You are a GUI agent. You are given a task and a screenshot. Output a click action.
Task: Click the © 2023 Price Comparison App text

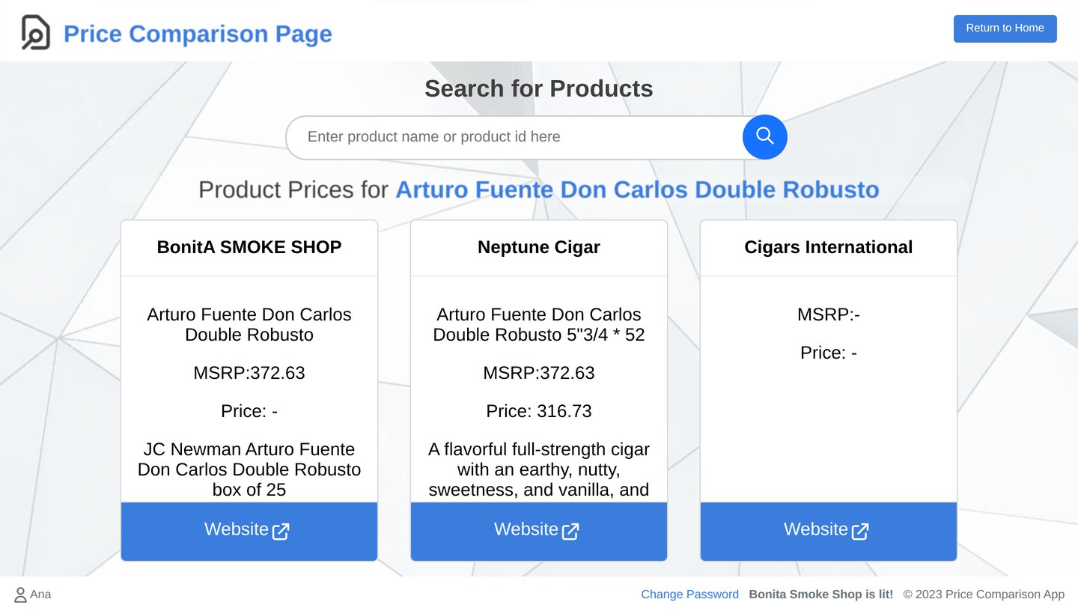(x=984, y=595)
